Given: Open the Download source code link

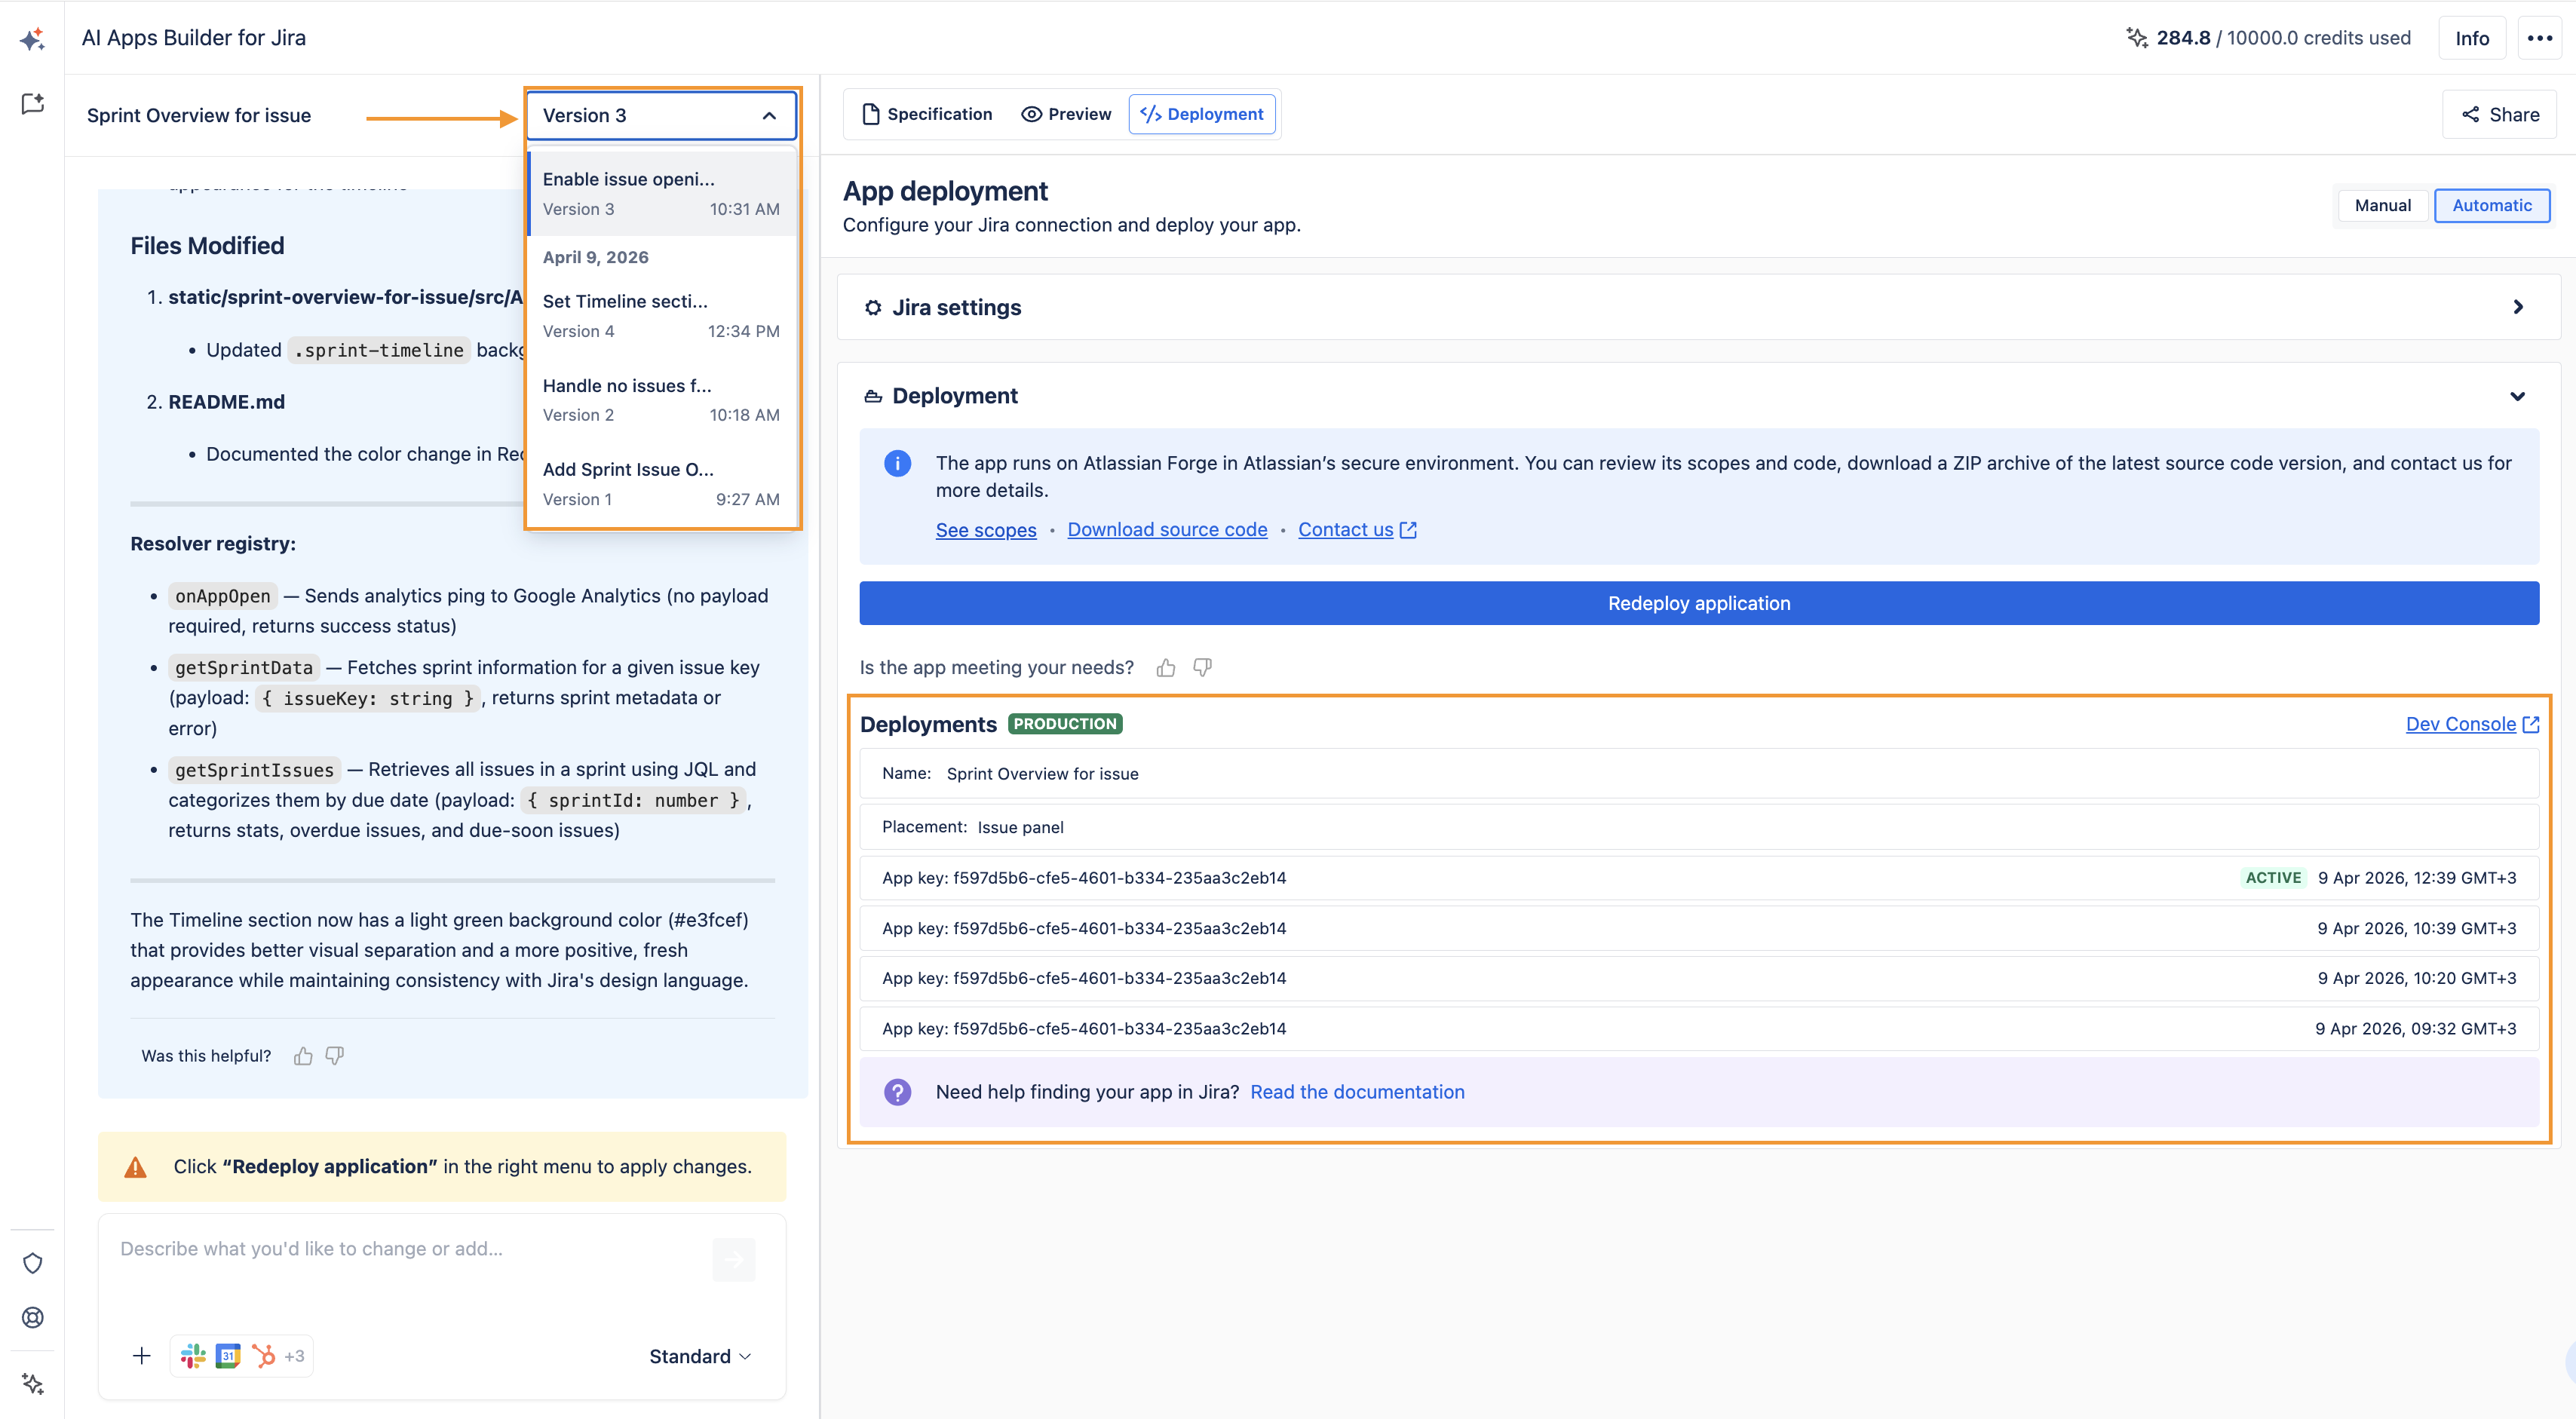Looking at the screenshot, I should point(1167,530).
